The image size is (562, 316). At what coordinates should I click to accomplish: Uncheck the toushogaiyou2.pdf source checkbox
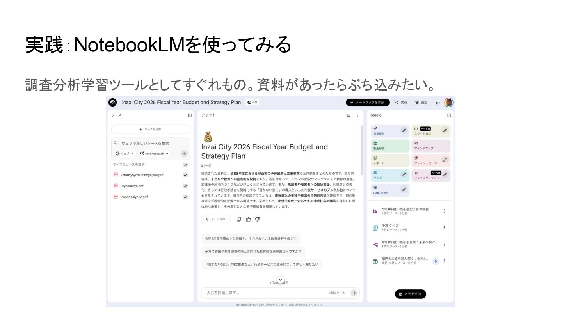(x=185, y=197)
